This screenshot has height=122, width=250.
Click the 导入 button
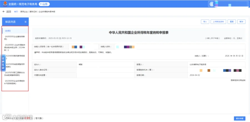[205, 22]
